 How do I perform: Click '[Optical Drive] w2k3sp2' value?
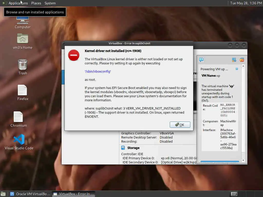179,162
